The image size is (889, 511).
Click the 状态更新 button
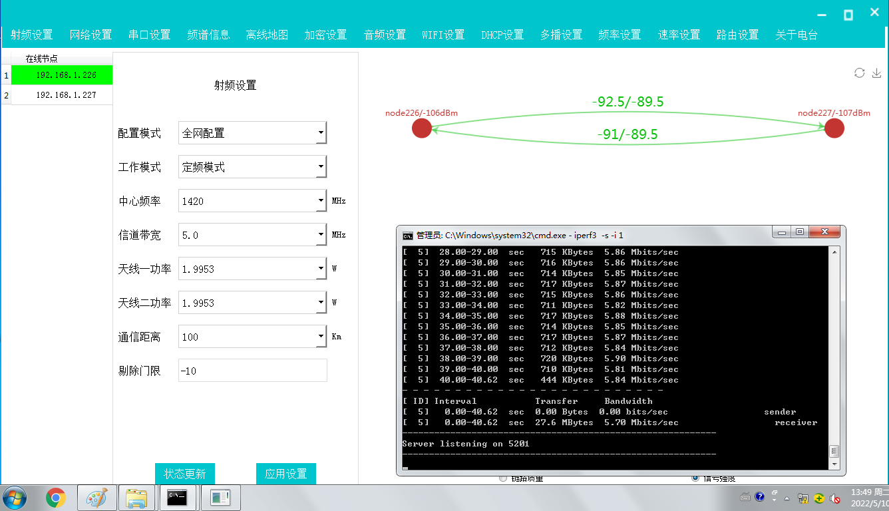tap(185, 474)
